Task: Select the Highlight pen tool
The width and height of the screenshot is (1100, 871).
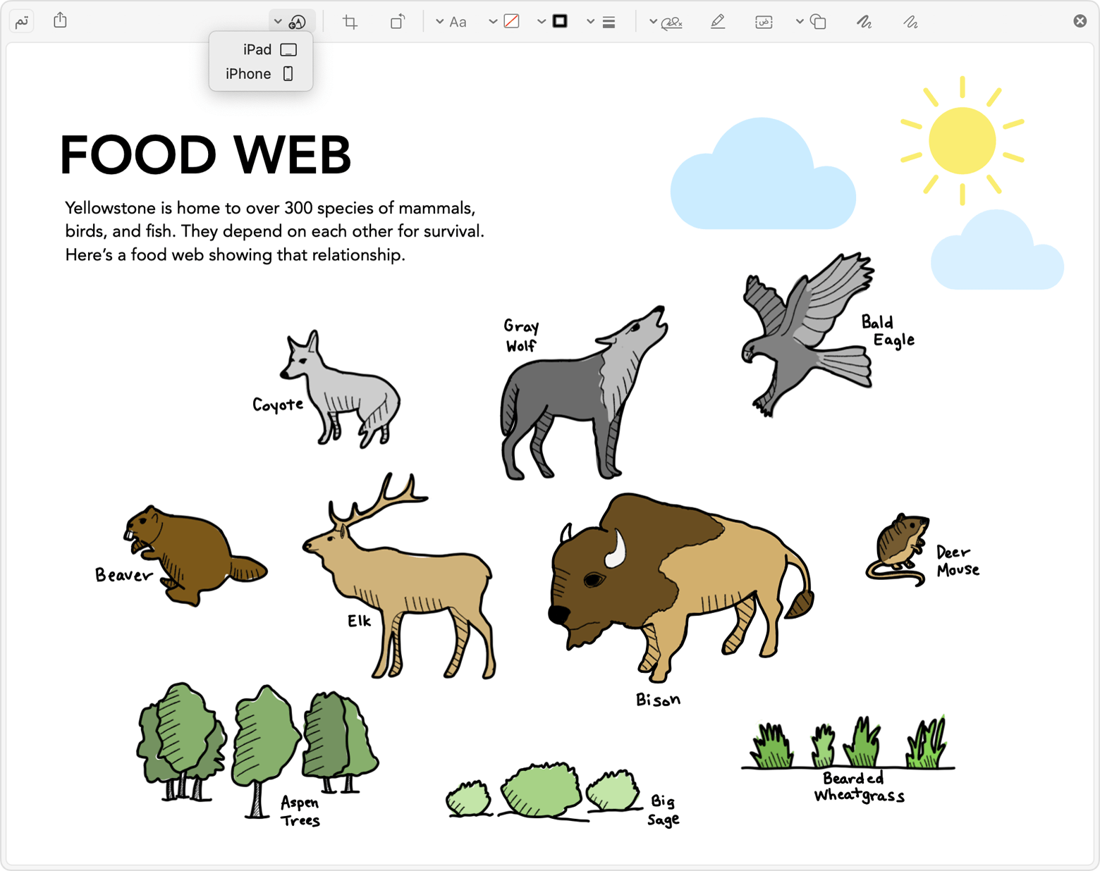Action: [x=718, y=22]
